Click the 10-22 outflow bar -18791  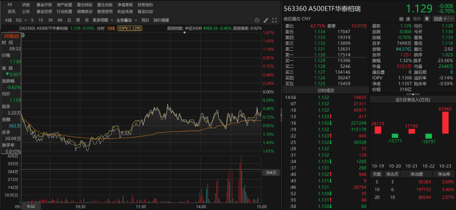coord(429,136)
